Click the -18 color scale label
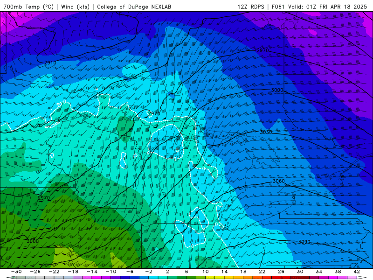373x280 pixels. coord(73,272)
